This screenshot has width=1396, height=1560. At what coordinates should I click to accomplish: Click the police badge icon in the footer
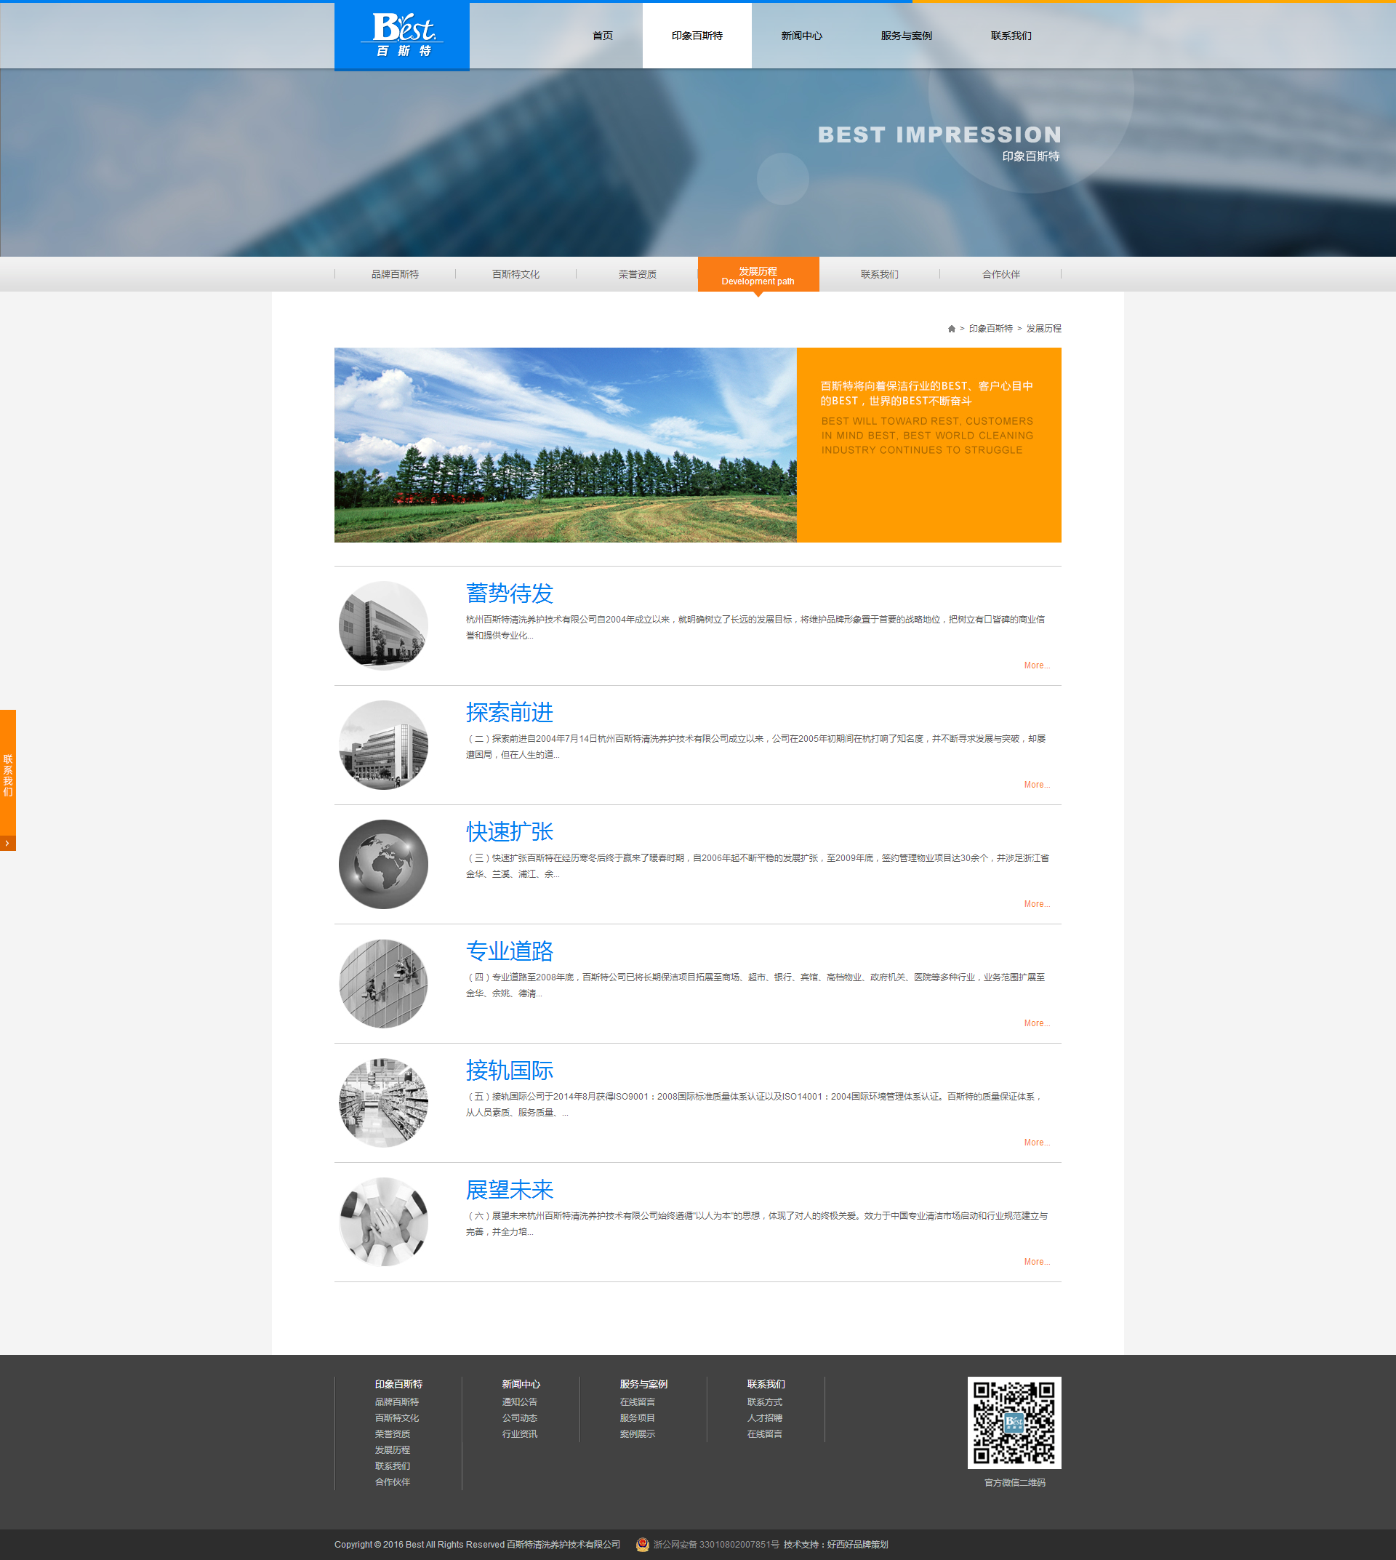click(x=643, y=1544)
